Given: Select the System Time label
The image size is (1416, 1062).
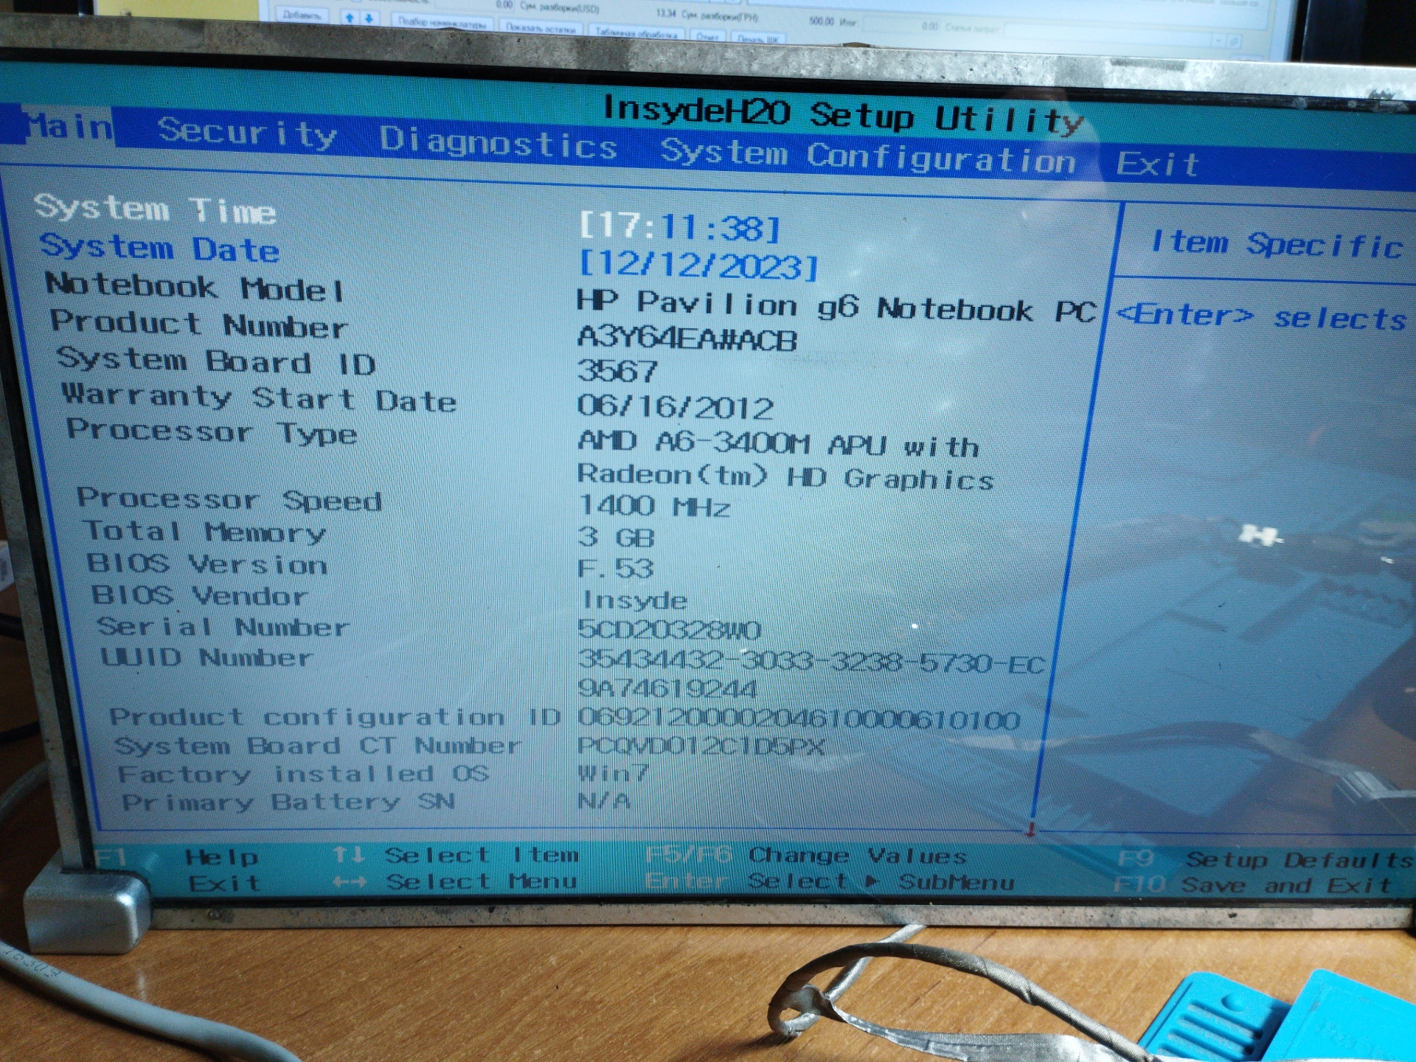Looking at the screenshot, I should pos(155,209).
